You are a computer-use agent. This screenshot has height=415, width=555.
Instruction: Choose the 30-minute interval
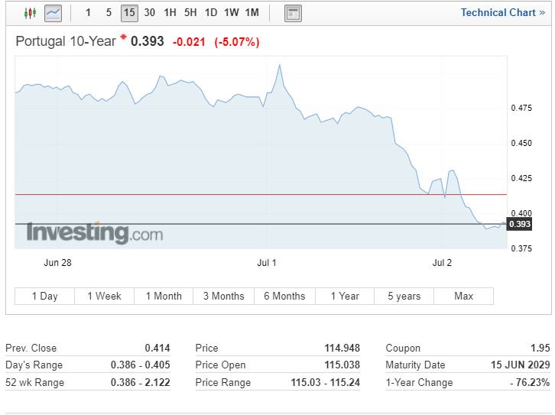tap(150, 13)
